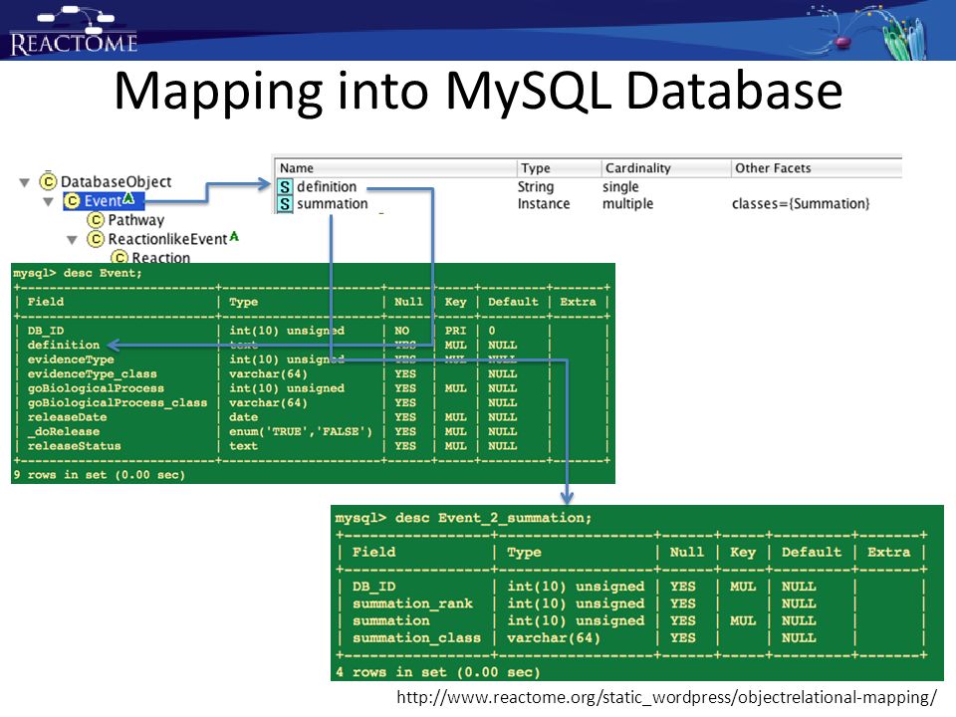Screen dimensions: 956x717
Task: Select the ReactionlikeEvent tree item
Action: [x=167, y=239]
